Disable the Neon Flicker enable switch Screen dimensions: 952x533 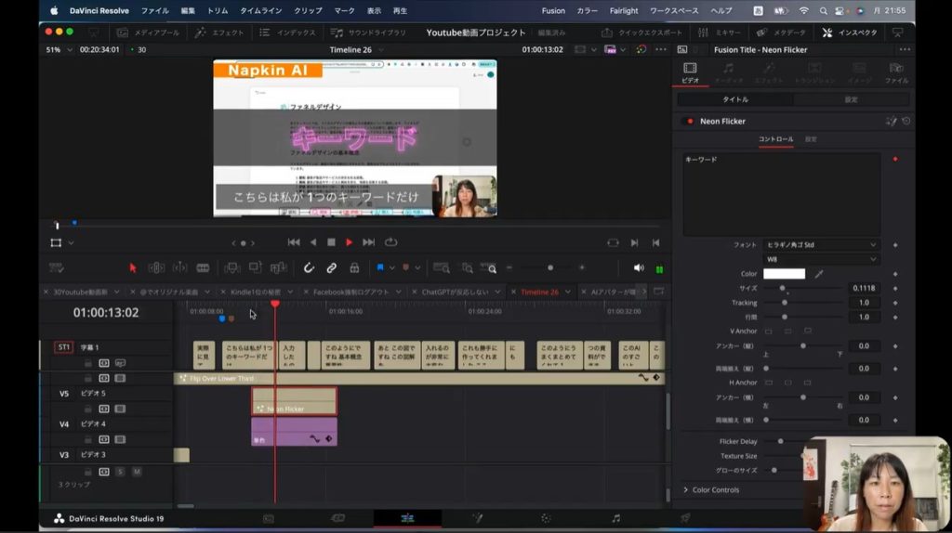coord(690,121)
